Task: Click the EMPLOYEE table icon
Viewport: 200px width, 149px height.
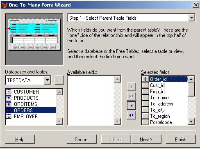Action: pyautogui.click(x=9, y=116)
